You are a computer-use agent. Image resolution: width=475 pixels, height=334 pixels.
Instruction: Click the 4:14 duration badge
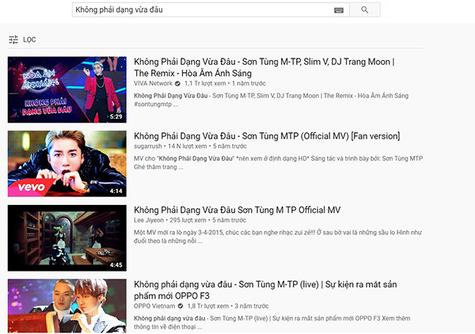point(116,191)
